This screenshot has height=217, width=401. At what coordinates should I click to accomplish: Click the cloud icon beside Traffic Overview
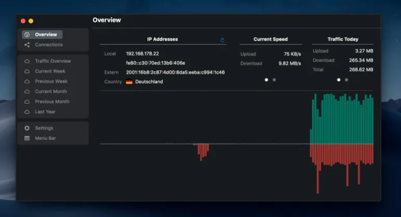[x=27, y=61]
